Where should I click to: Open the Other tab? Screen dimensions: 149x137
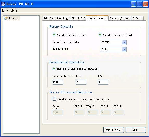click(137, 18)
